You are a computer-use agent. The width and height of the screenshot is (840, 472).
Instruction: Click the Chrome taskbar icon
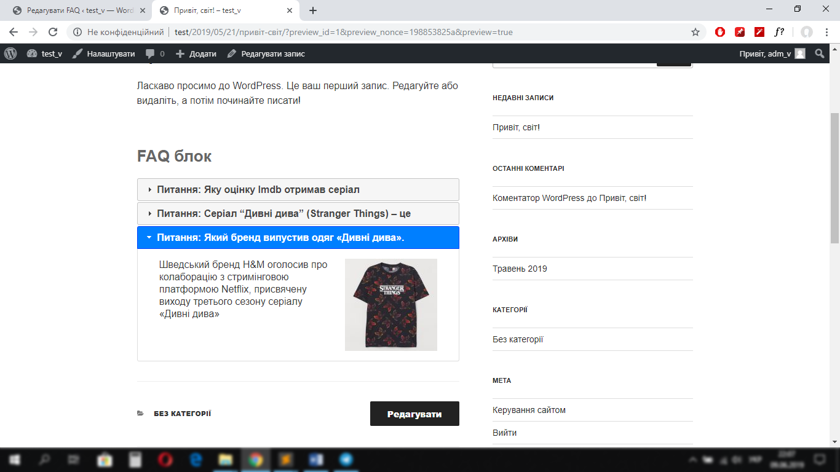pyautogui.click(x=256, y=460)
